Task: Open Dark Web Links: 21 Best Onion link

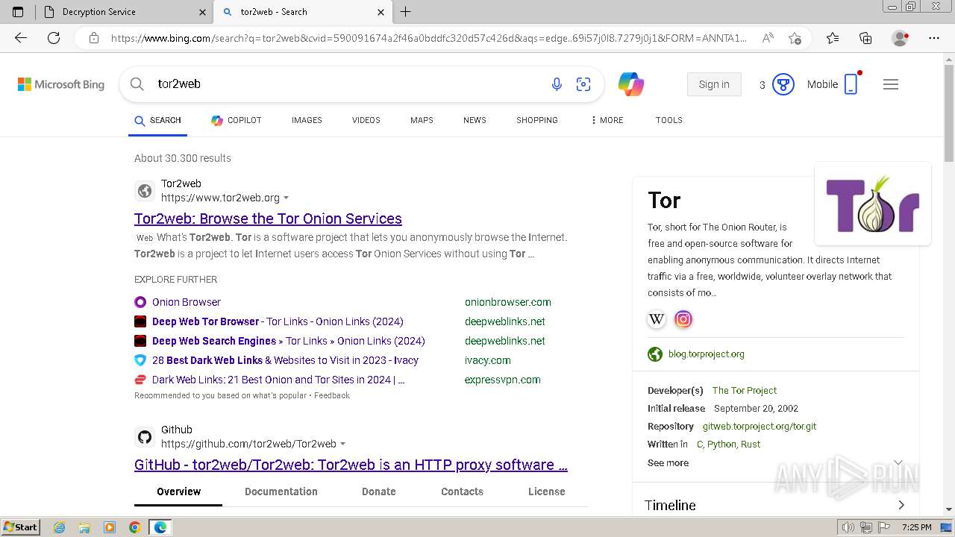Action: click(x=278, y=380)
